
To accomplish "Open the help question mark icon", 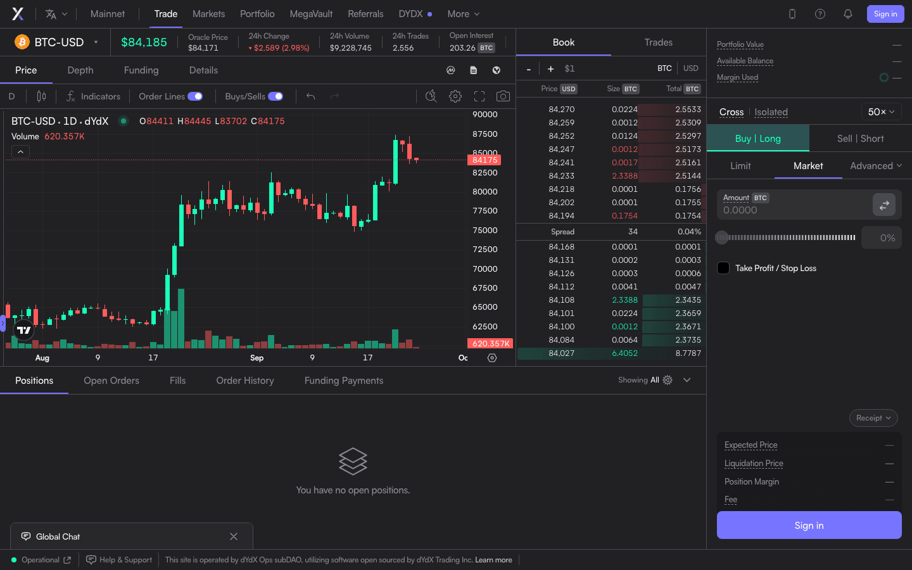I will [x=820, y=14].
